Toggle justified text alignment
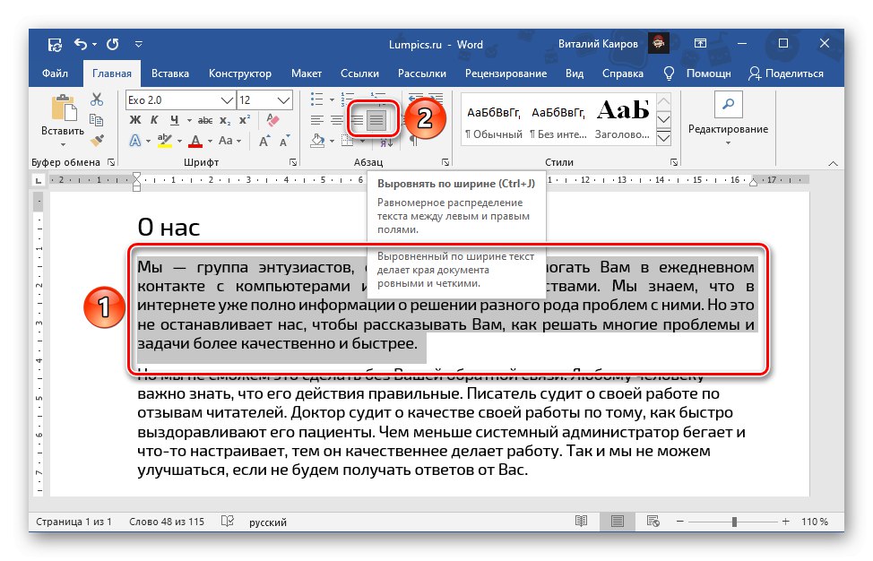Image resolution: width=873 pixels, height=561 pixels. [x=376, y=119]
